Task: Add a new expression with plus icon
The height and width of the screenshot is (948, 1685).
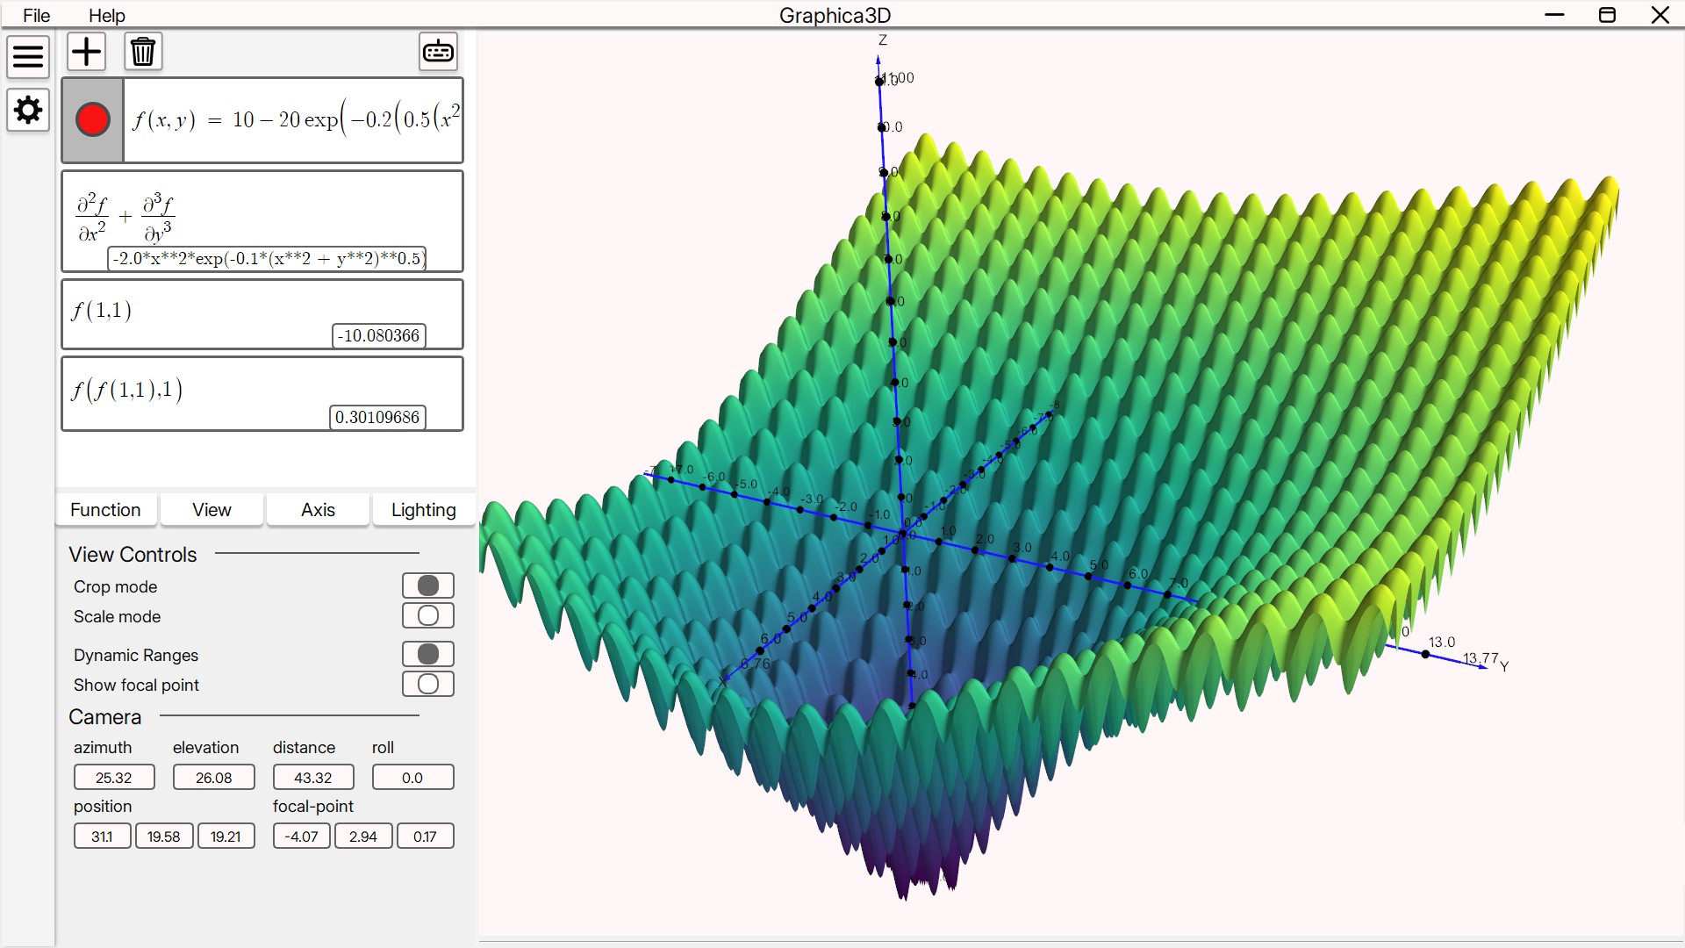Action: coord(86,52)
